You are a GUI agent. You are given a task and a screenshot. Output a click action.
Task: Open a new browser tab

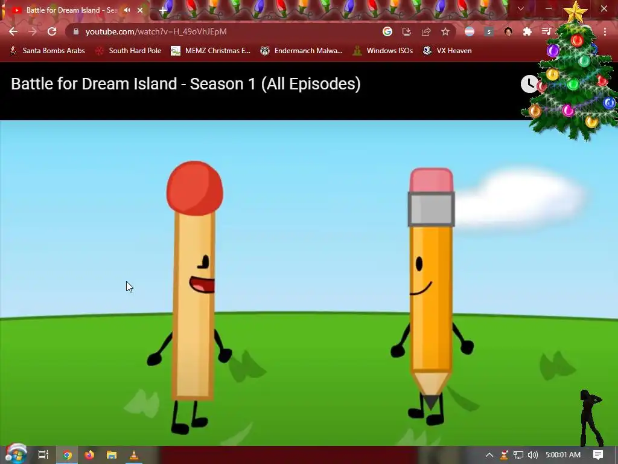point(163,10)
